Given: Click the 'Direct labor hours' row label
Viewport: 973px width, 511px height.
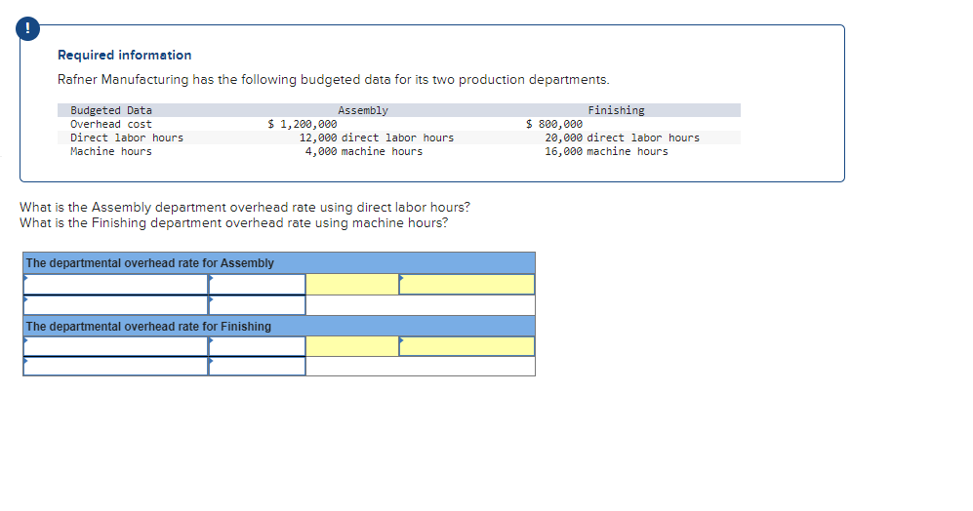Looking at the screenshot, I should click(x=127, y=138).
